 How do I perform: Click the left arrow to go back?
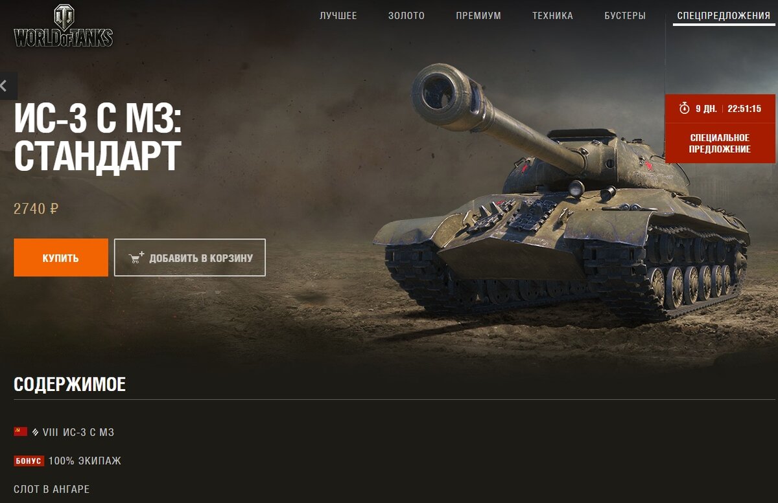(6, 85)
